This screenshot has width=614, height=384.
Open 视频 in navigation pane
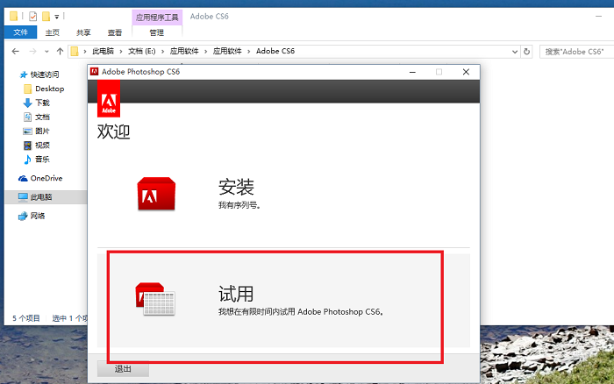42,146
